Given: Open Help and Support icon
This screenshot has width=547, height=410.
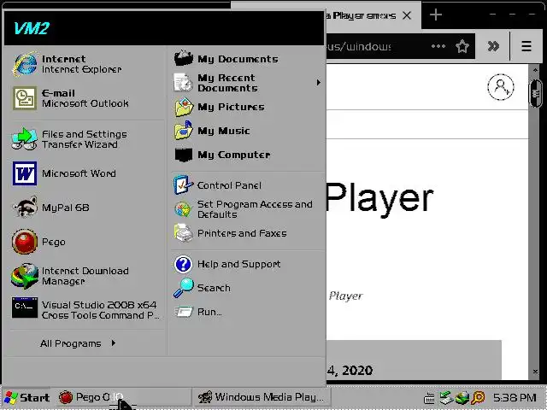Looking at the screenshot, I should coord(183,264).
